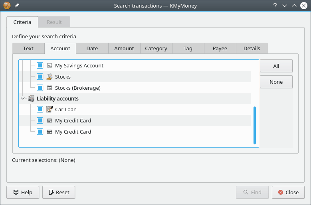311x205 pixels.
Task: Select the Stocks (Brokerage) row text
Action: [78, 88]
